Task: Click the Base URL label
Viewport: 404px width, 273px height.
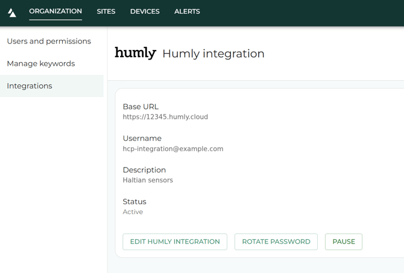Action: [x=140, y=107]
